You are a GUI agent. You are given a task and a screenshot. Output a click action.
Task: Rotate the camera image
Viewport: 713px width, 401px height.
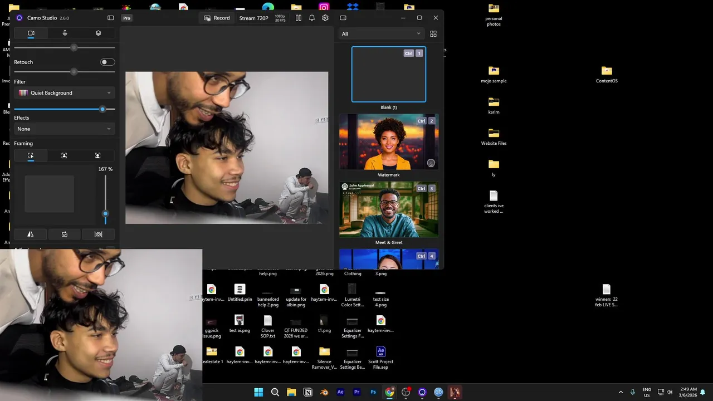64,234
